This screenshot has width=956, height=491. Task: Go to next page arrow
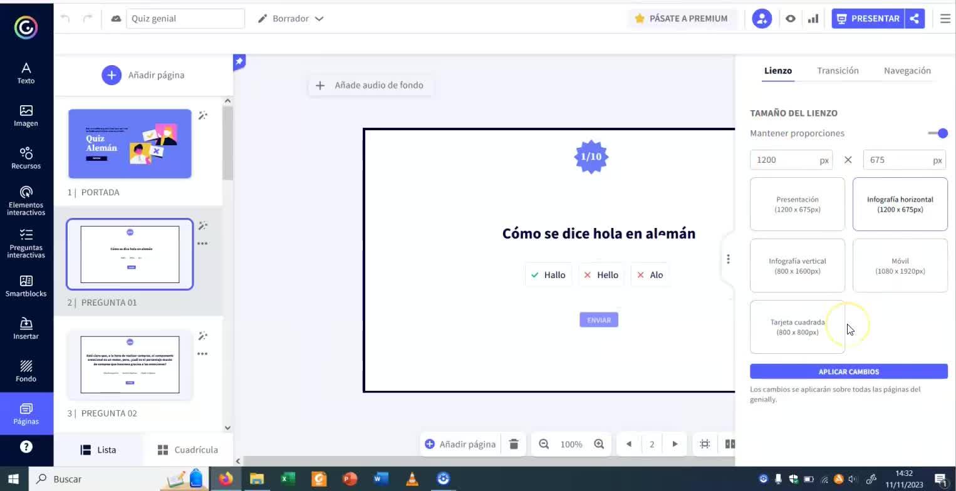675,444
